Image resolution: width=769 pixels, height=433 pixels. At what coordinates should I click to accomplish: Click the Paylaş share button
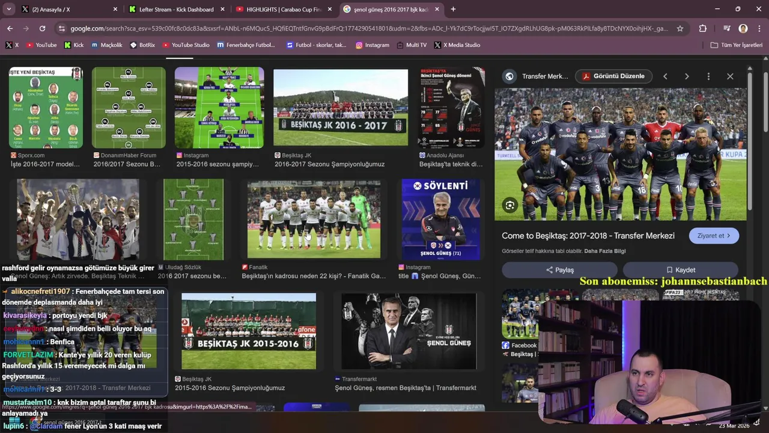coord(559,270)
